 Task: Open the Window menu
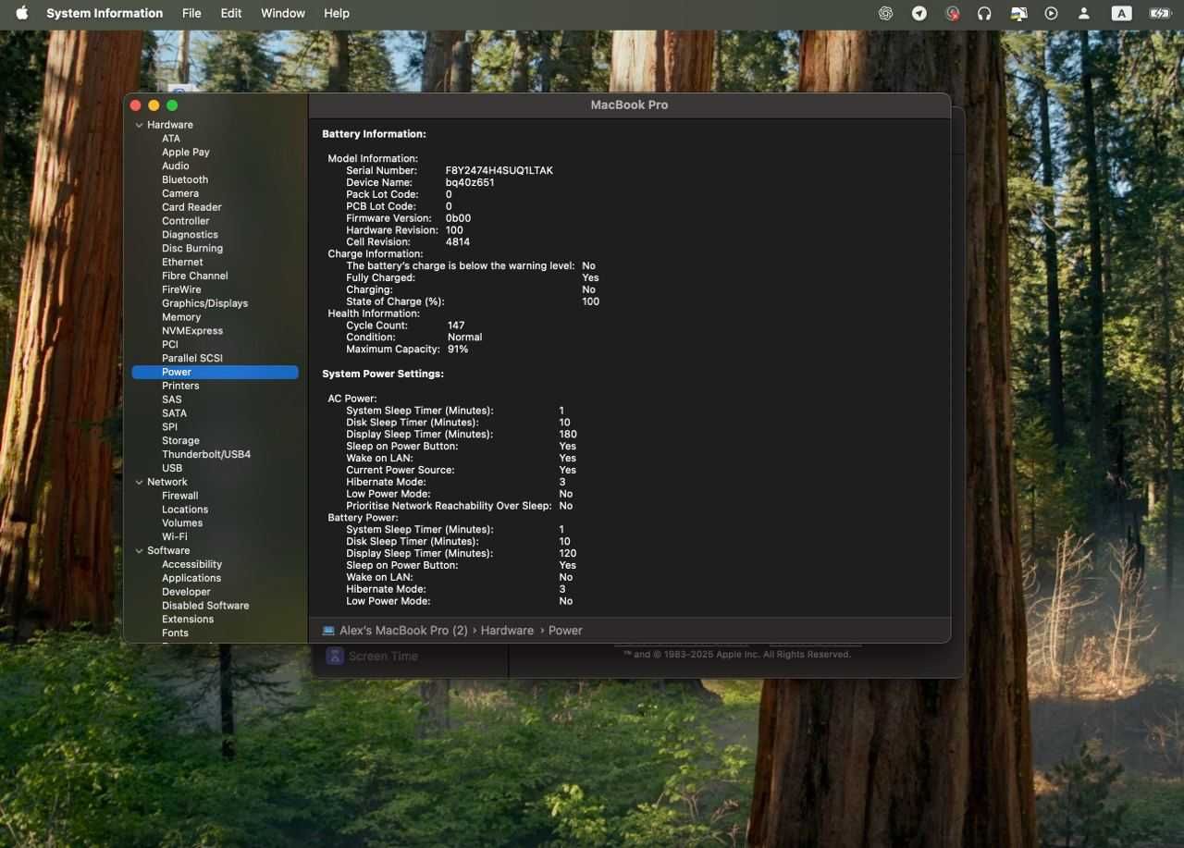[x=283, y=13]
